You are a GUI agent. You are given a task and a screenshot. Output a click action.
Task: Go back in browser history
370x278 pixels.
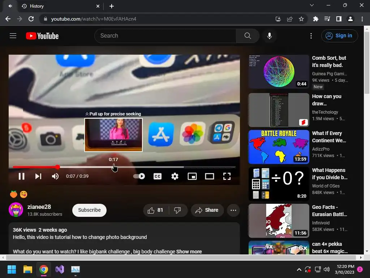[x=8, y=19]
